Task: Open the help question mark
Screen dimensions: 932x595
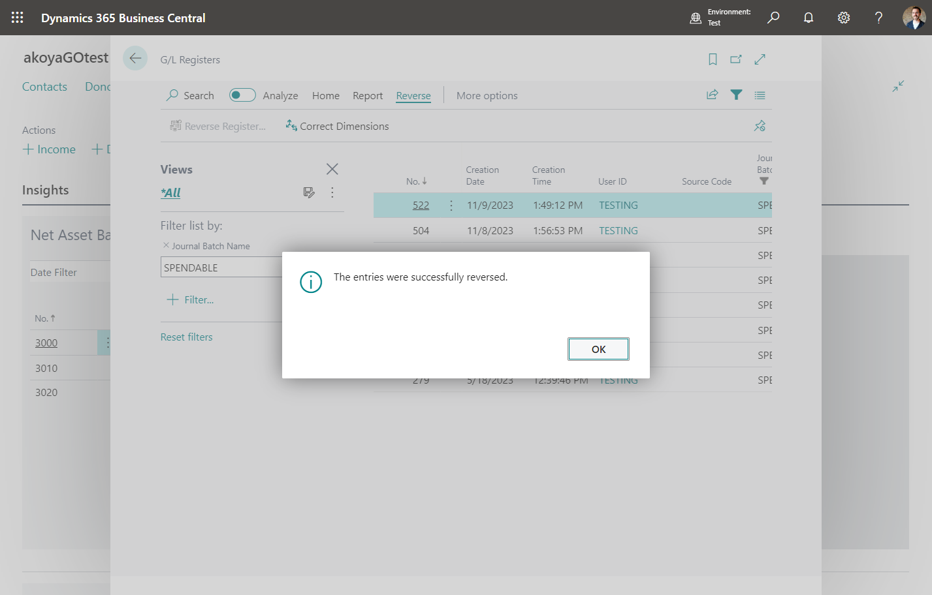Action: tap(879, 18)
